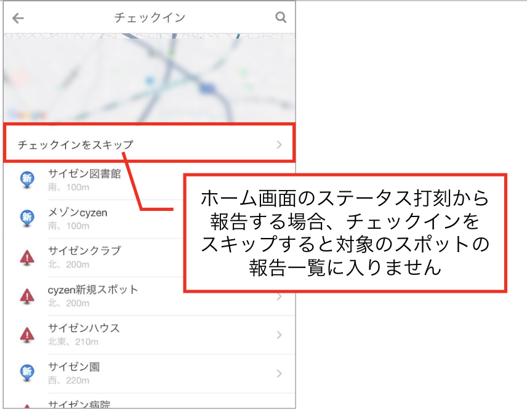The width and height of the screenshot is (527, 412).
Task: Click the blurred map preview
Action: tap(150, 78)
